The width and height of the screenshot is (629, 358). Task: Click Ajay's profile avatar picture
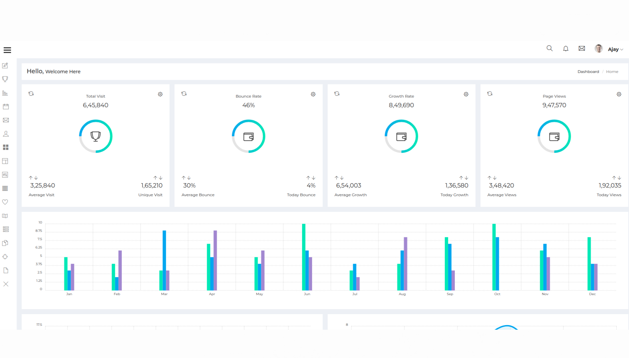pos(599,49)
